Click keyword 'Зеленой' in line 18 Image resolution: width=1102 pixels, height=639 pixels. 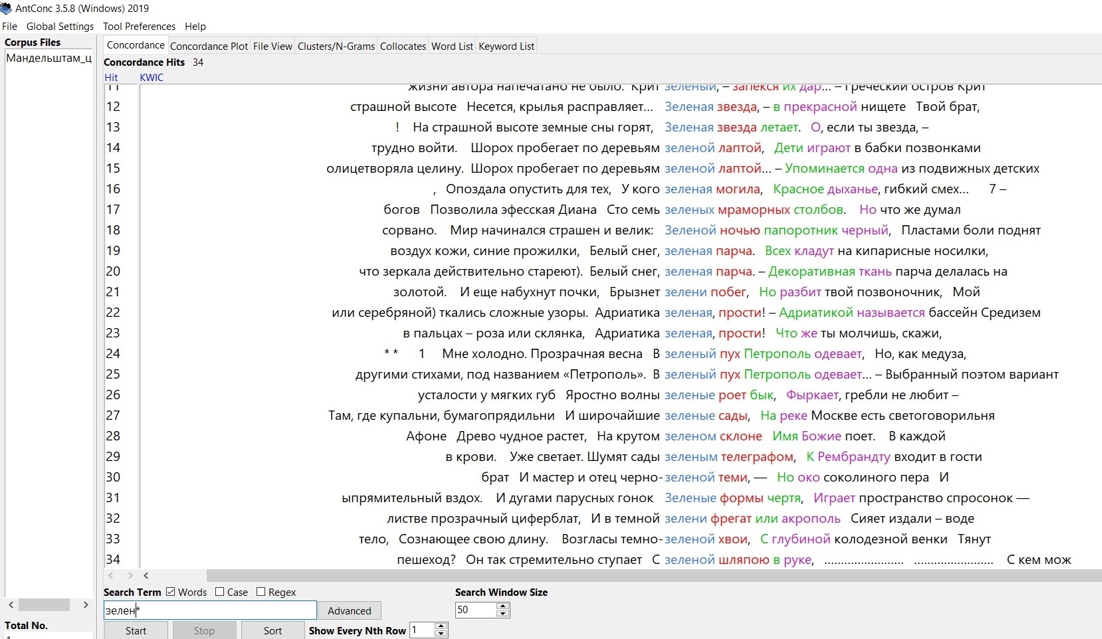tap(690, 230)
